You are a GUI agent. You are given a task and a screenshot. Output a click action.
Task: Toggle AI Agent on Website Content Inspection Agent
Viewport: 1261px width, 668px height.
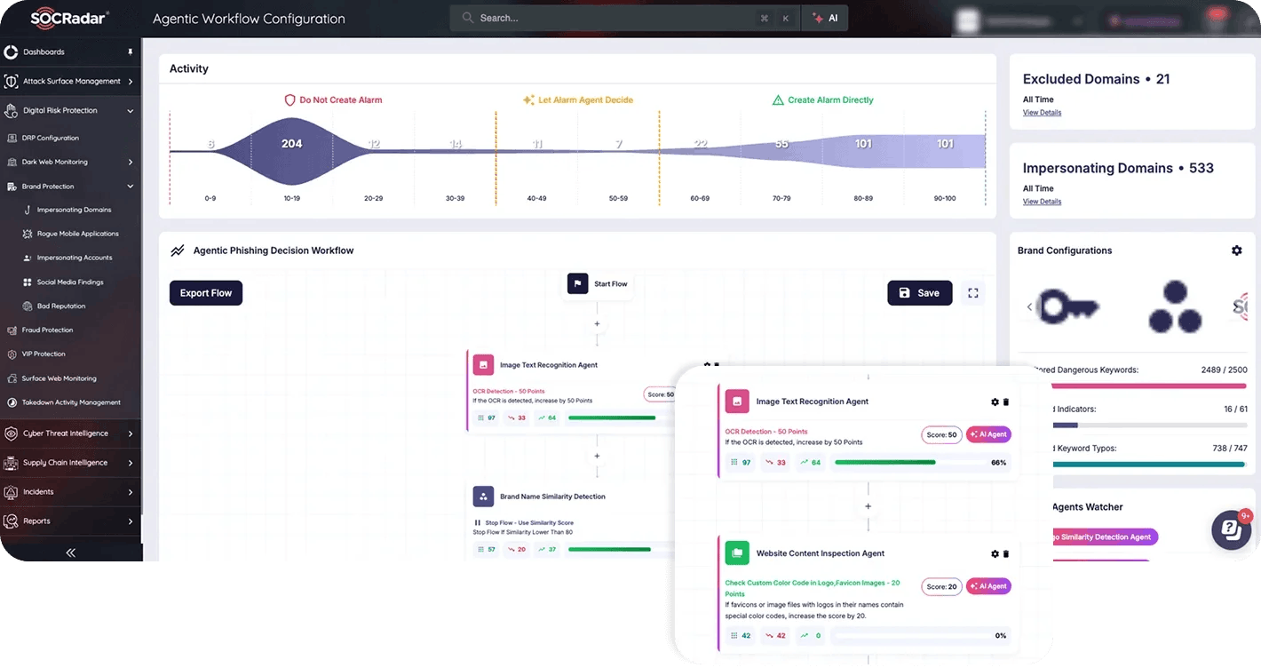click(988, 586)
